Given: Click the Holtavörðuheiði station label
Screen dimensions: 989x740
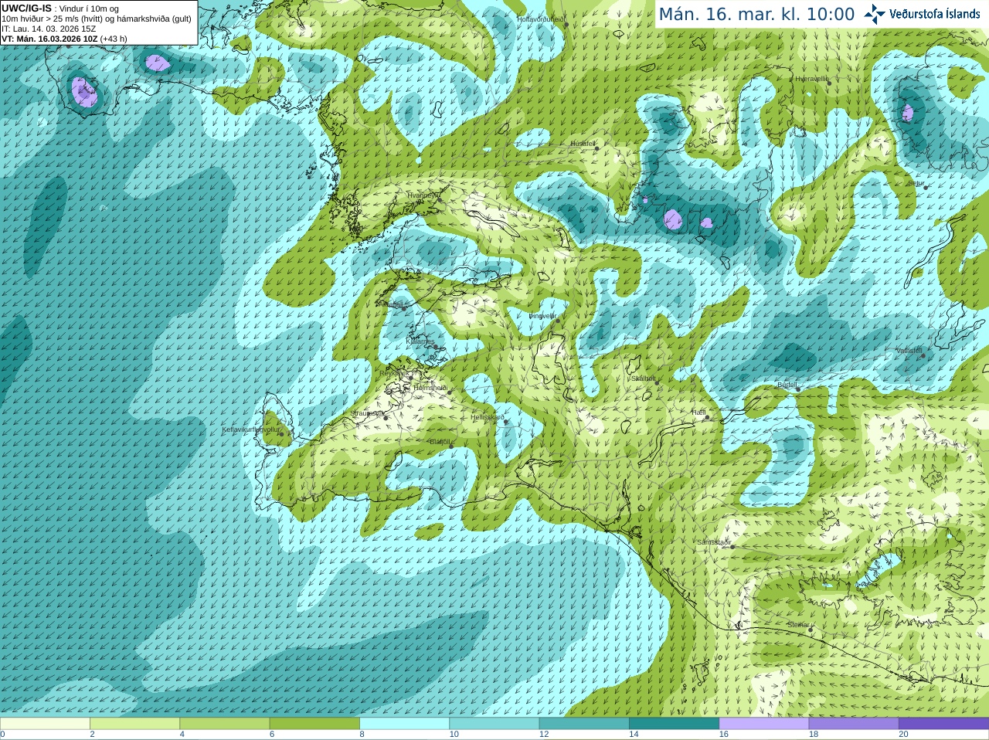Looking at the screenshot, I should point(541,19).
